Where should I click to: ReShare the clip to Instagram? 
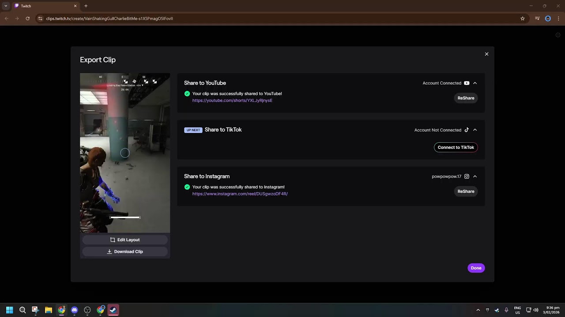[466, 192]
